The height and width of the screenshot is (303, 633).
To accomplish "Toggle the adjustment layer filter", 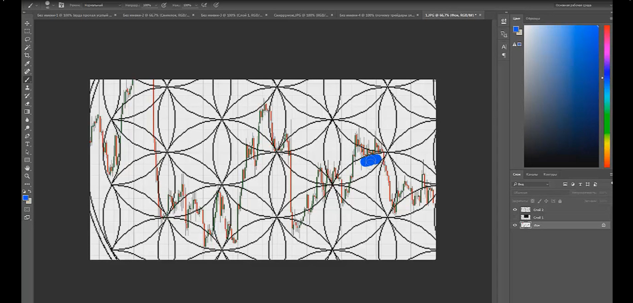I will pyautogui.click(x=573, y=184).
